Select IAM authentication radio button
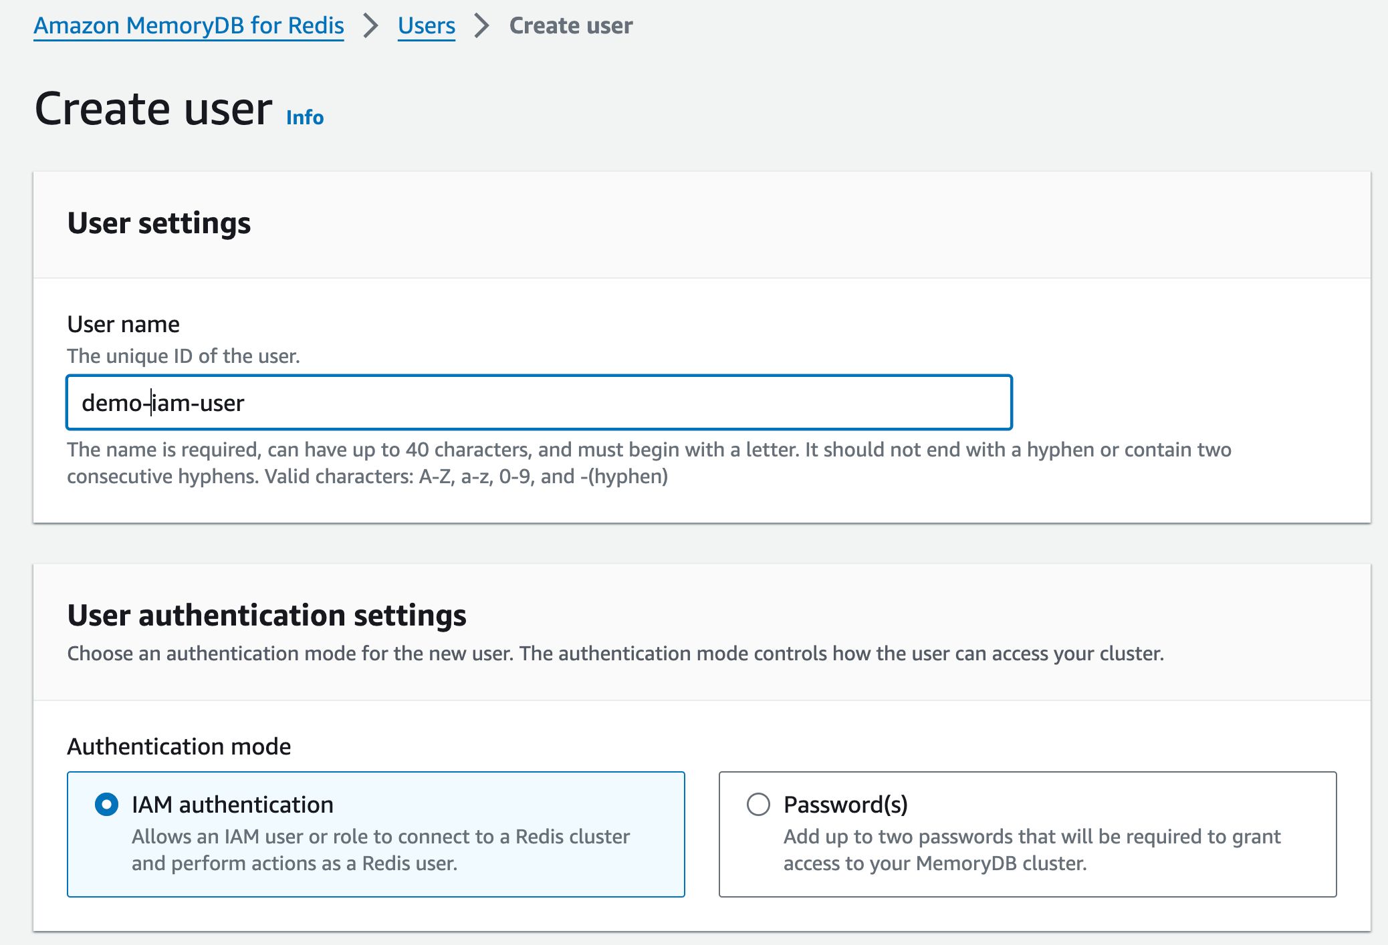The height and width of the screenshot is (945, 1388). pos(107,804)
